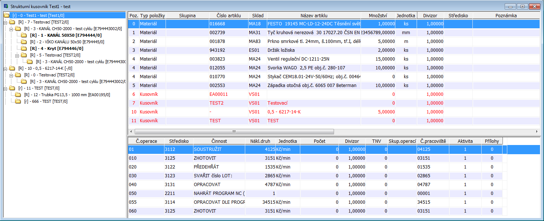Sort by Název artiklu column header
This screenshot has width=544, height=221.
click(313, 15)
